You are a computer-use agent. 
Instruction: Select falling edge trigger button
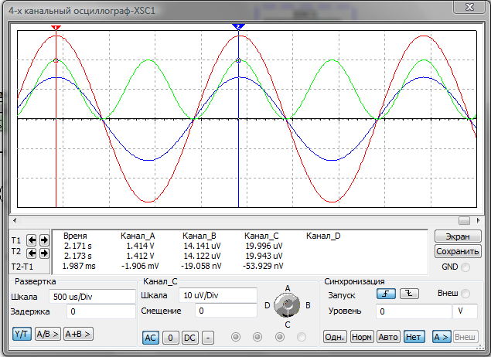(x=409, y=294)
